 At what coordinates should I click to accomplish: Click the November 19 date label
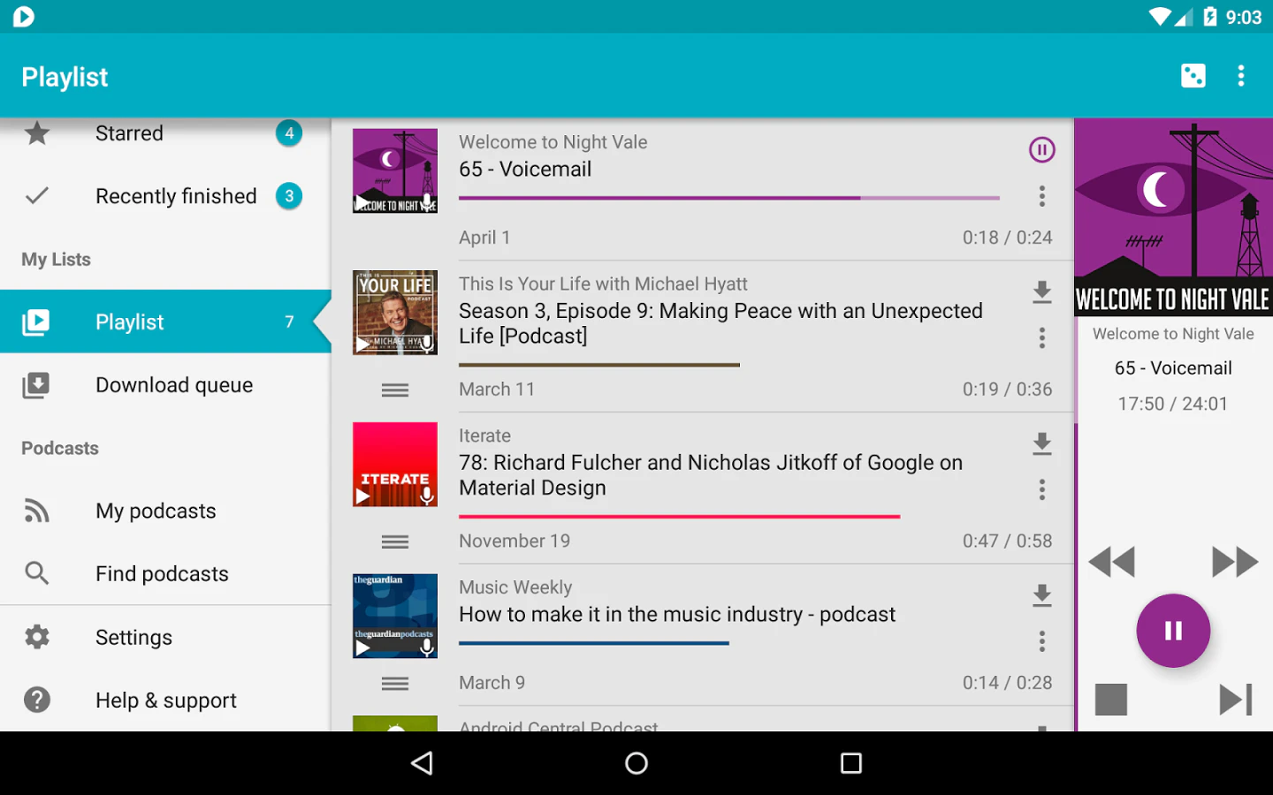515,541
